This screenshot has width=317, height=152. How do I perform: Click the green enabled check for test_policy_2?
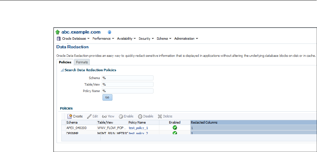[175, 133]
